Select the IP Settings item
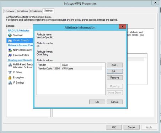This screenshot has width=161, height=133. [x=20, y=83]
